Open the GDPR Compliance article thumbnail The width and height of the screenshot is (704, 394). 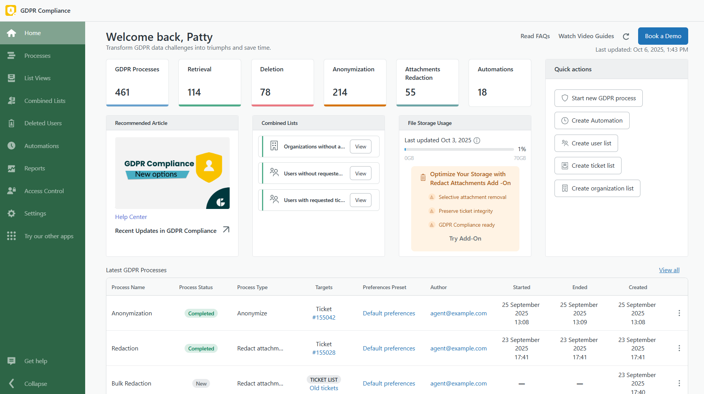point(172,173)
